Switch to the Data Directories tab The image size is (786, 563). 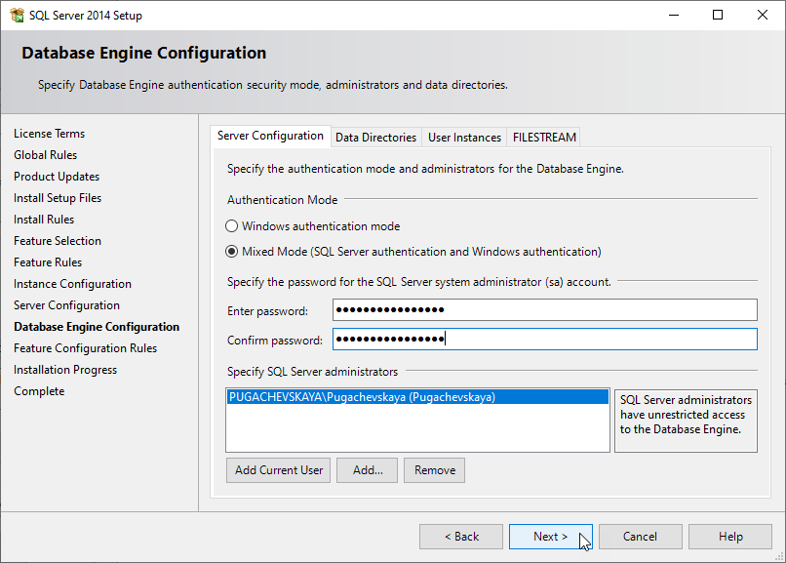pos(375,138)
